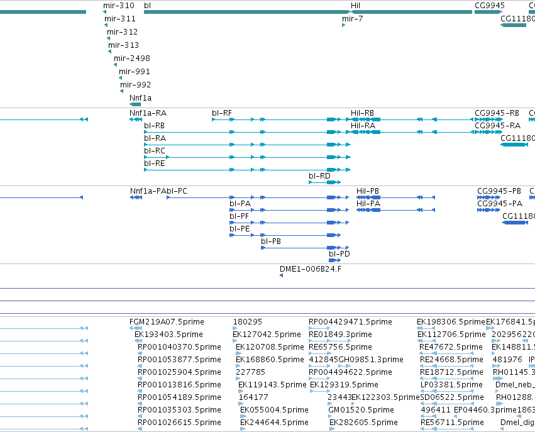Click the bl-PE protein label
535x432 pixels.
(240, 229)
